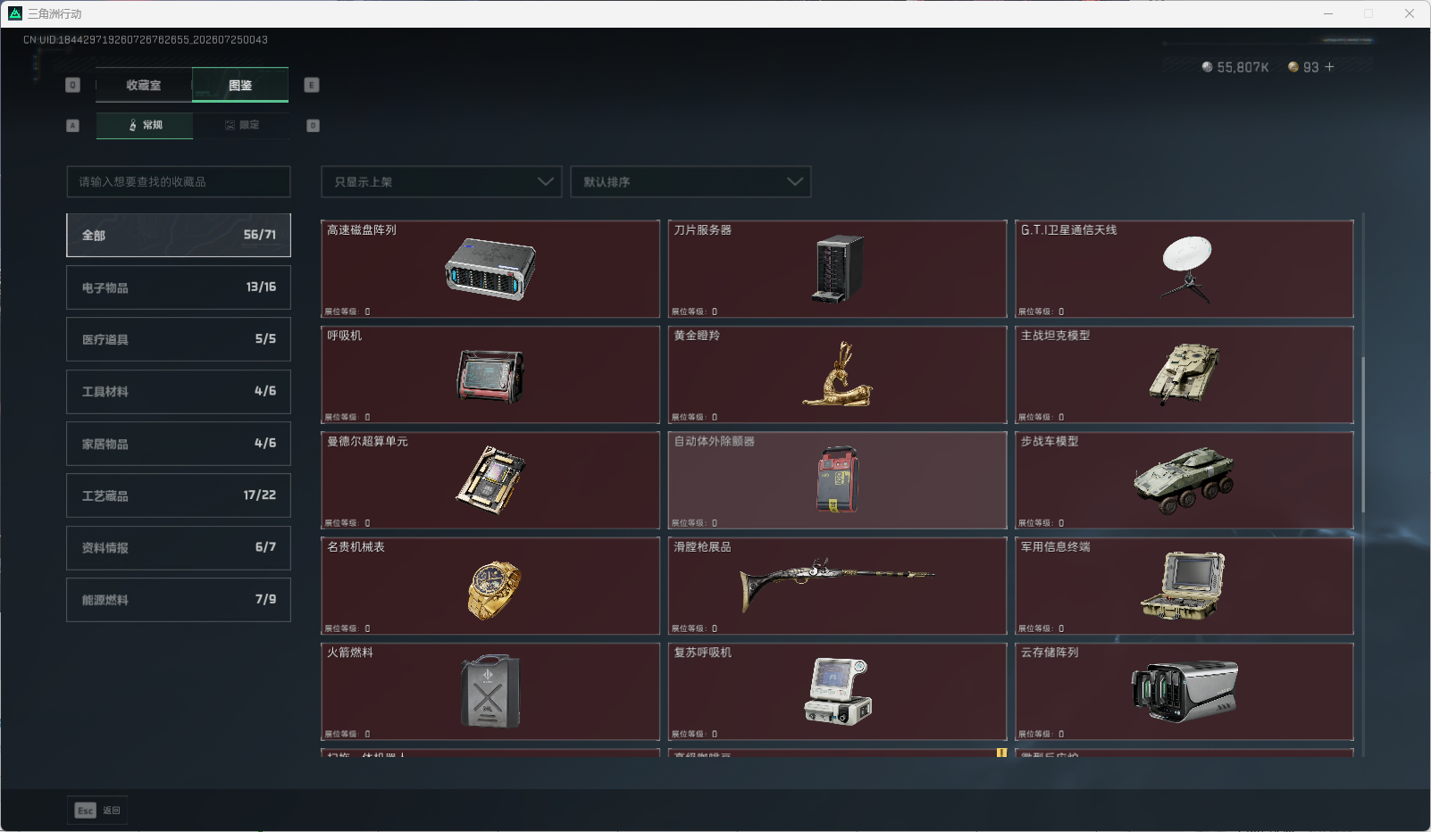The image size is (1431, 832).
Task: Switch to the 限定 sub-tab
Action: coord(241,125)
